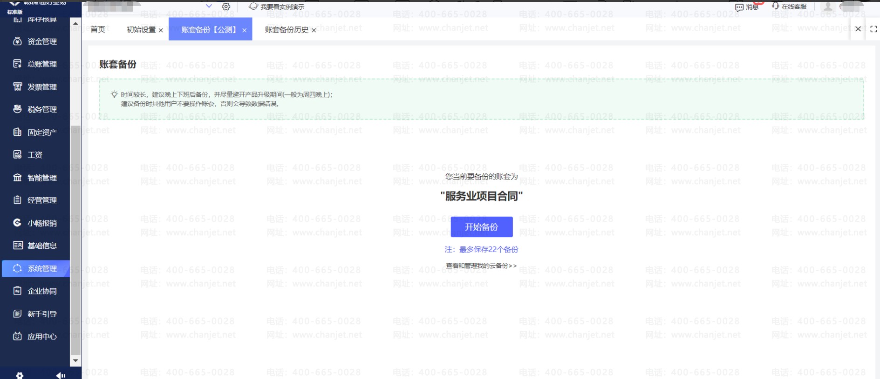
Task: Click the gear icon at sidebar bottom
Action: click(20, 375)
